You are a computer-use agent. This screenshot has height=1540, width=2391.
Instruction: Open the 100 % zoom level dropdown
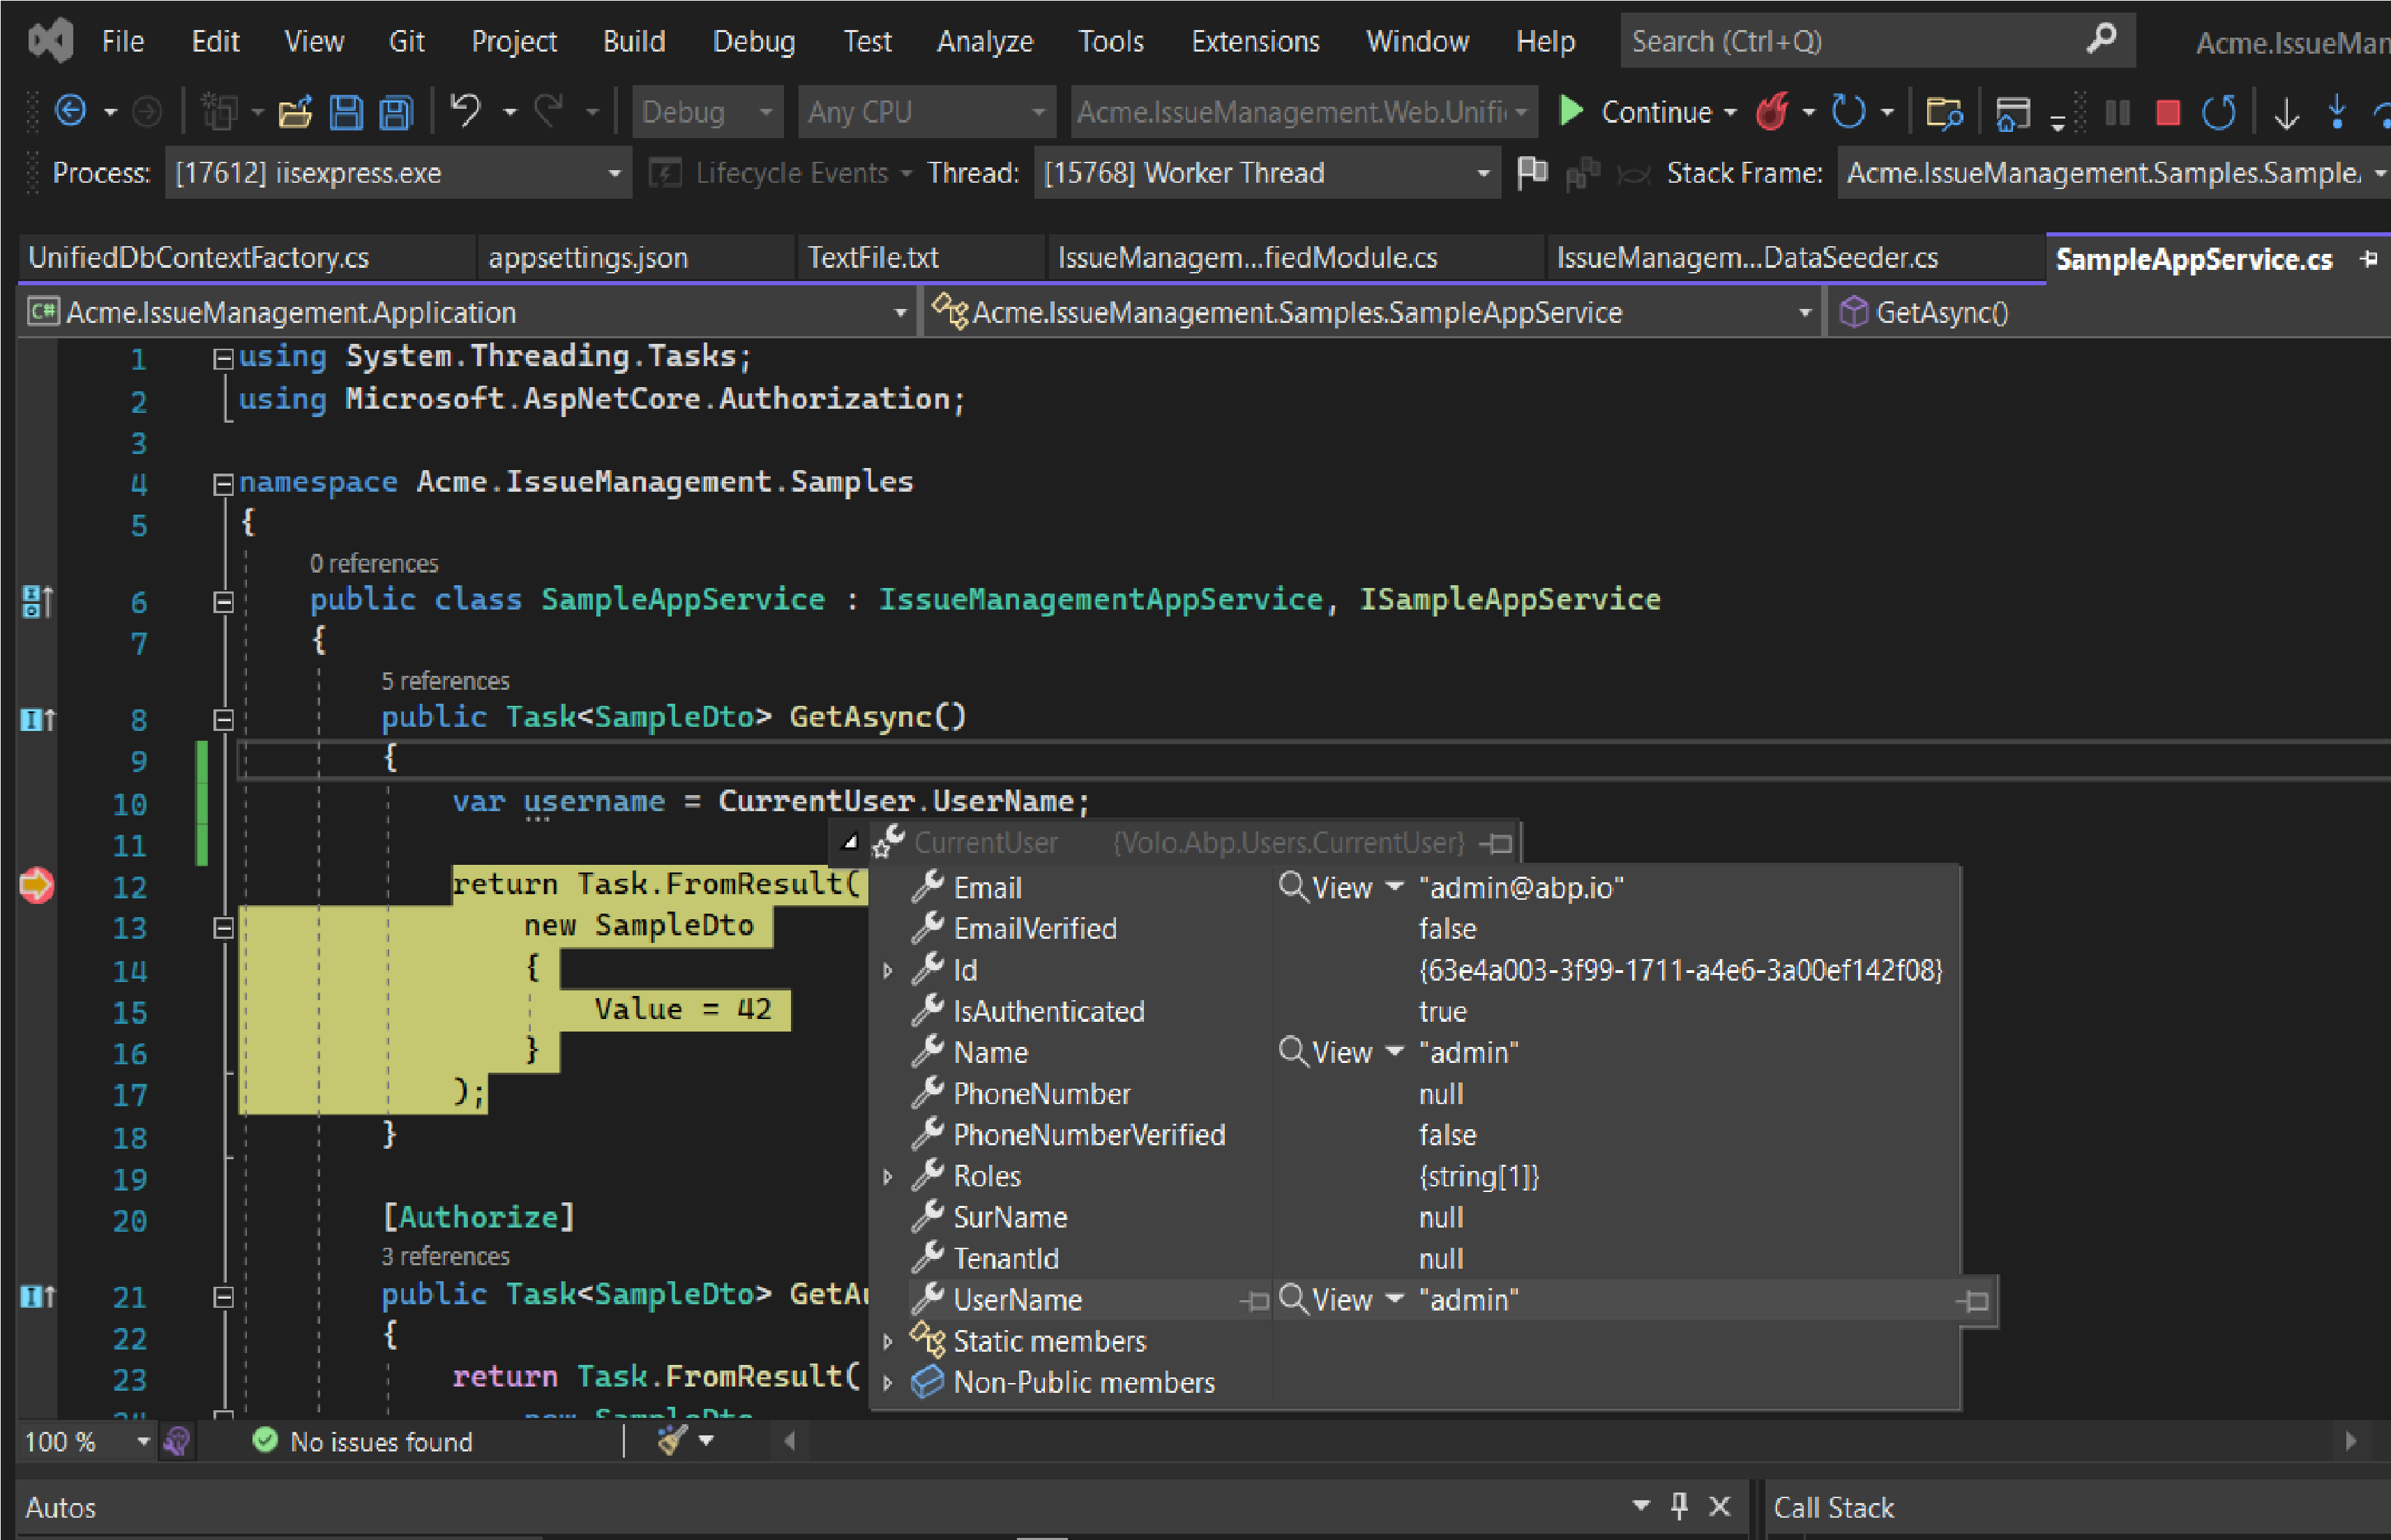click(143, 1441)
